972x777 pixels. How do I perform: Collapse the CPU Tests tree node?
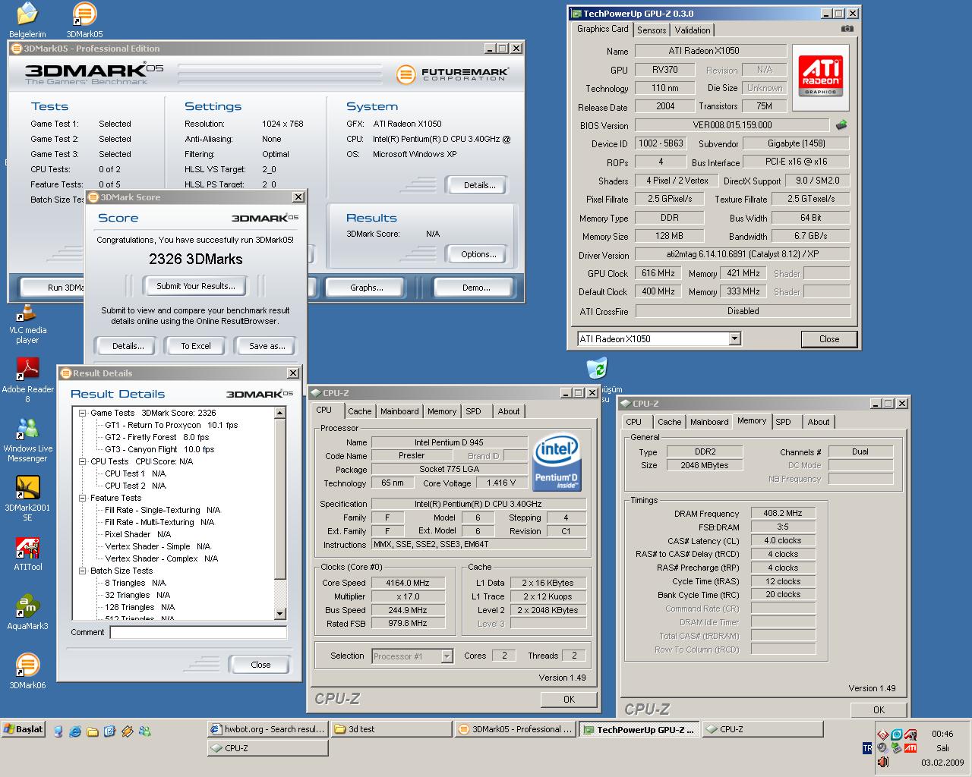pyautogui.click(x=82, y=461)
